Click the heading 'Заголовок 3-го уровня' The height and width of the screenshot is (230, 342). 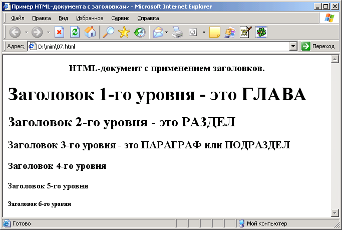tap(62, 145)
